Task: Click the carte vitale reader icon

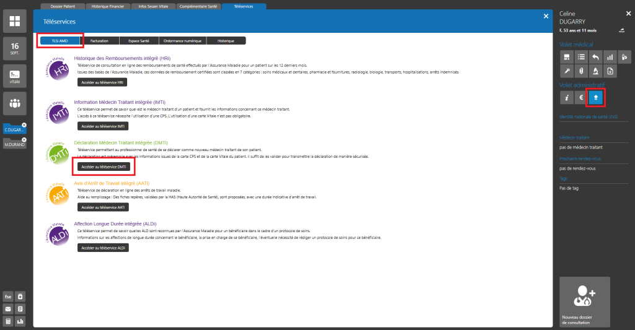Action: pos(15,77)
